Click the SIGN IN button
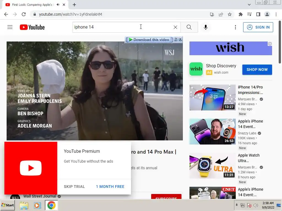This screenshot has height=211, width=282. tap(258, 27)
